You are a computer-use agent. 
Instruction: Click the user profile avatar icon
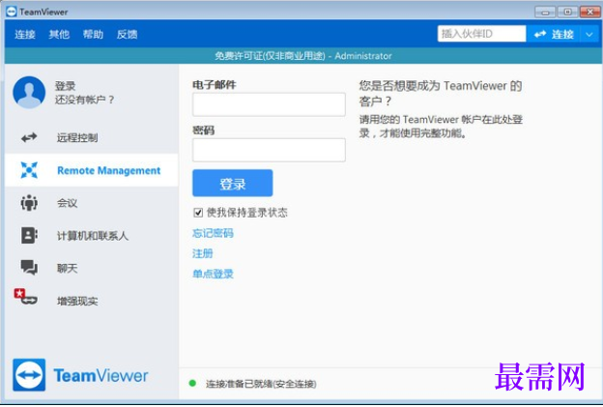tap(29, 93)
